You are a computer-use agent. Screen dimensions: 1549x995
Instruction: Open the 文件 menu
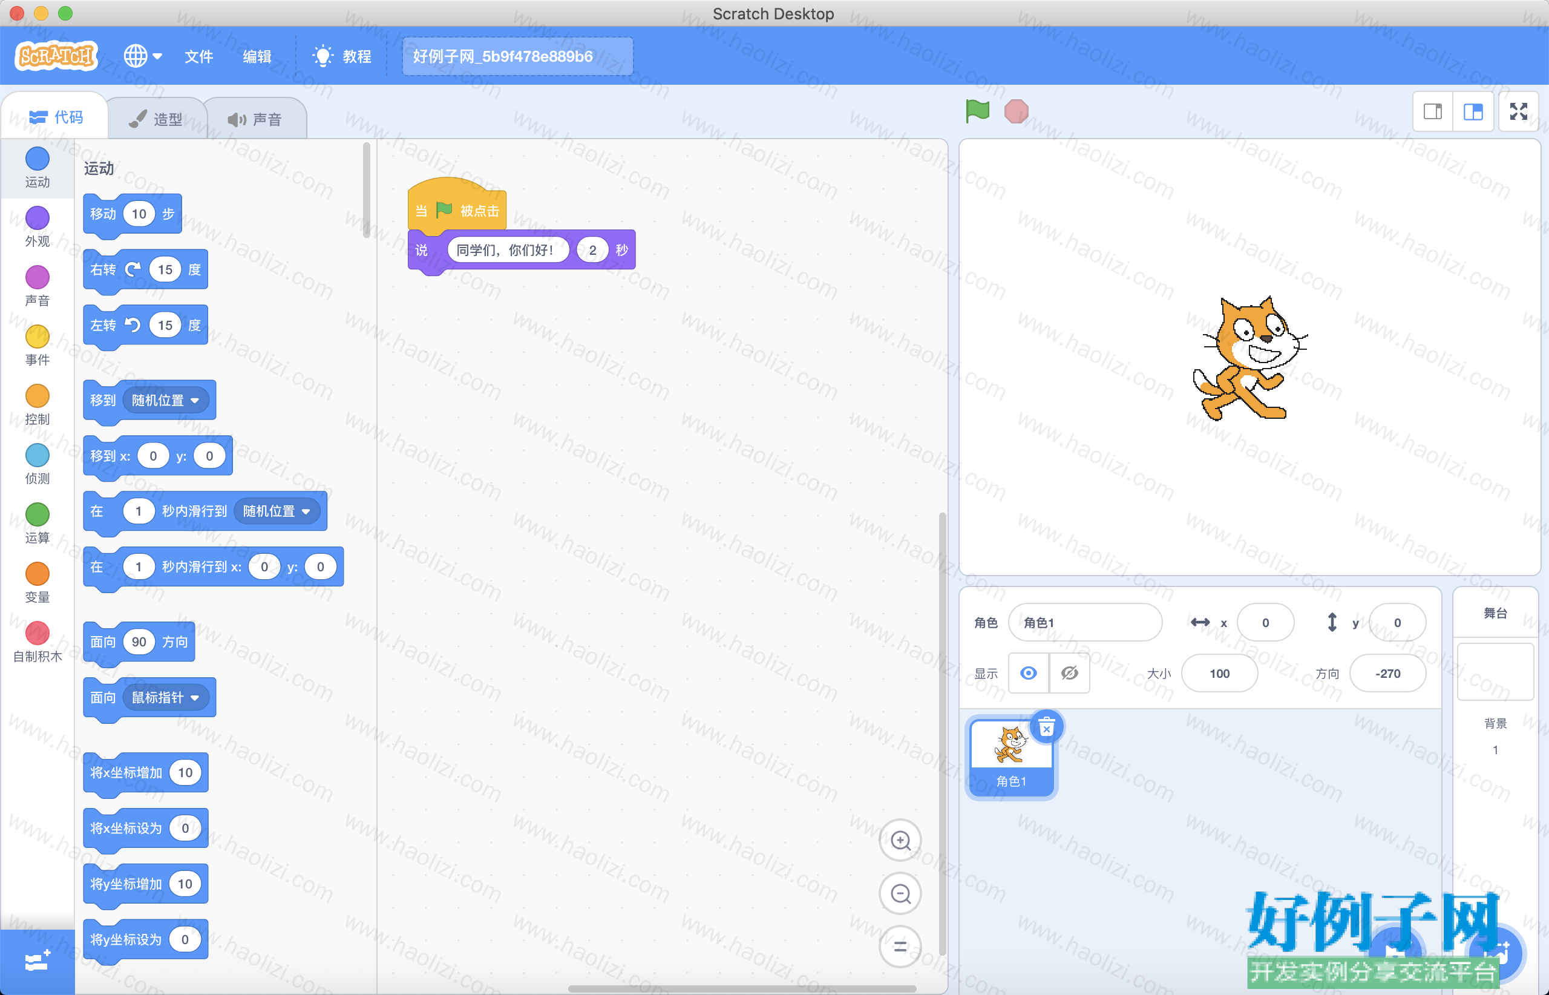coord(199,56)
